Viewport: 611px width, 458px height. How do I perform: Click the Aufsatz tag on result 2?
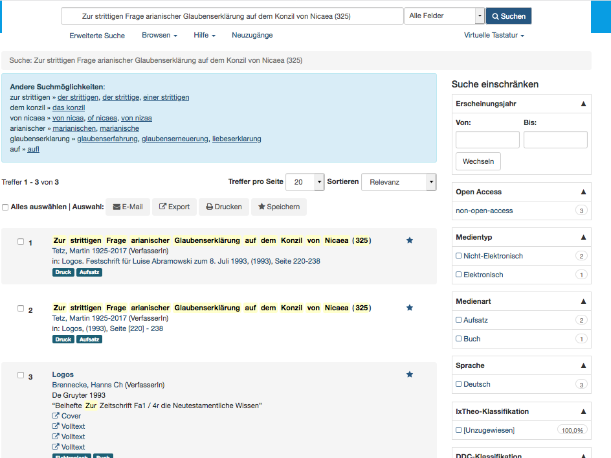[89, 339]
